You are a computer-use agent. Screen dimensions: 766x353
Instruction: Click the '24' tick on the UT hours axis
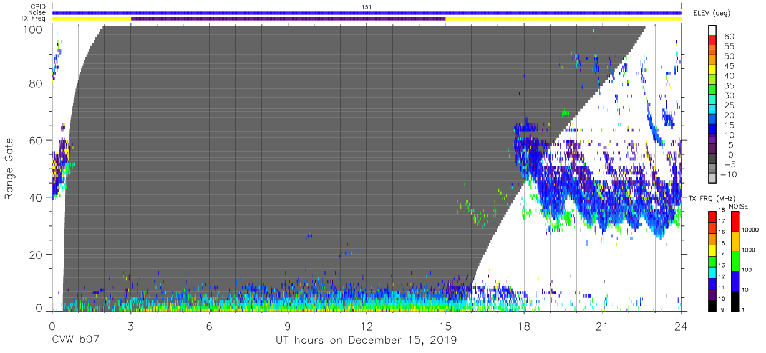[x=681, y=325]
